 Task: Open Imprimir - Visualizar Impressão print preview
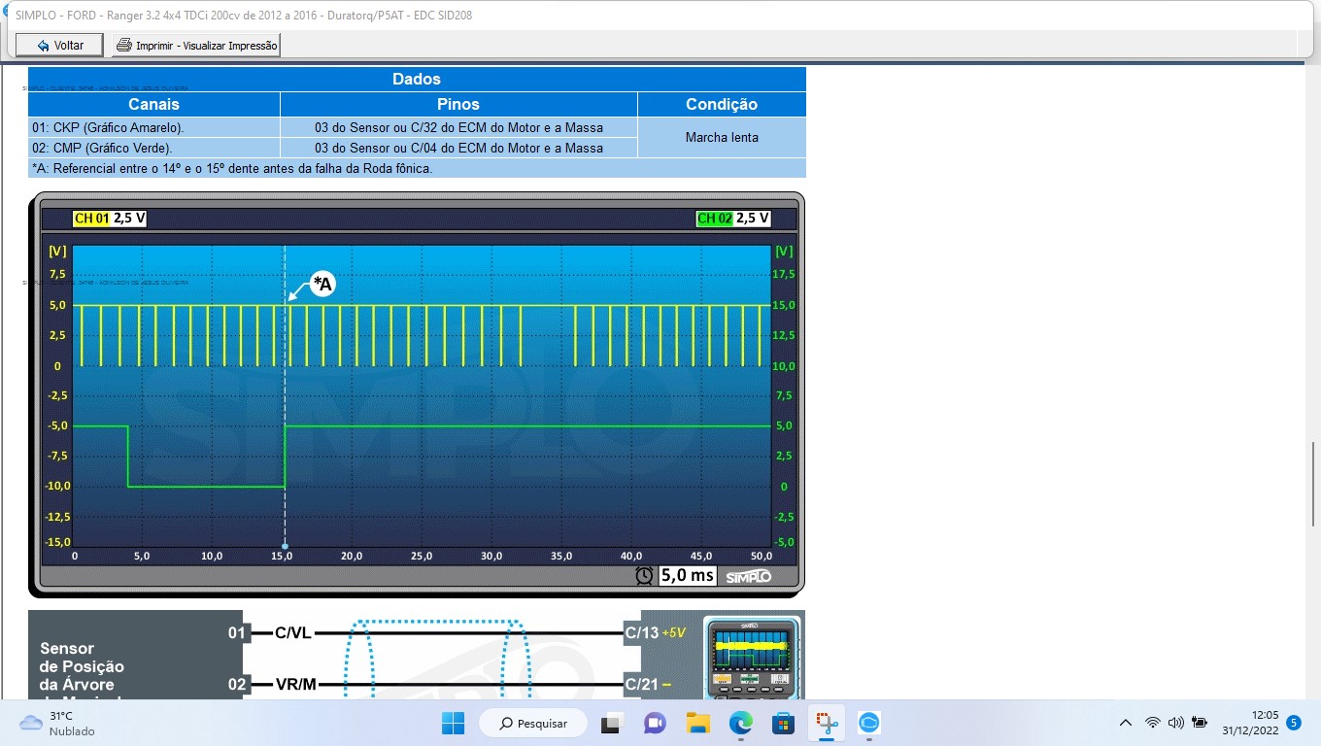click(x=197, y=45)
